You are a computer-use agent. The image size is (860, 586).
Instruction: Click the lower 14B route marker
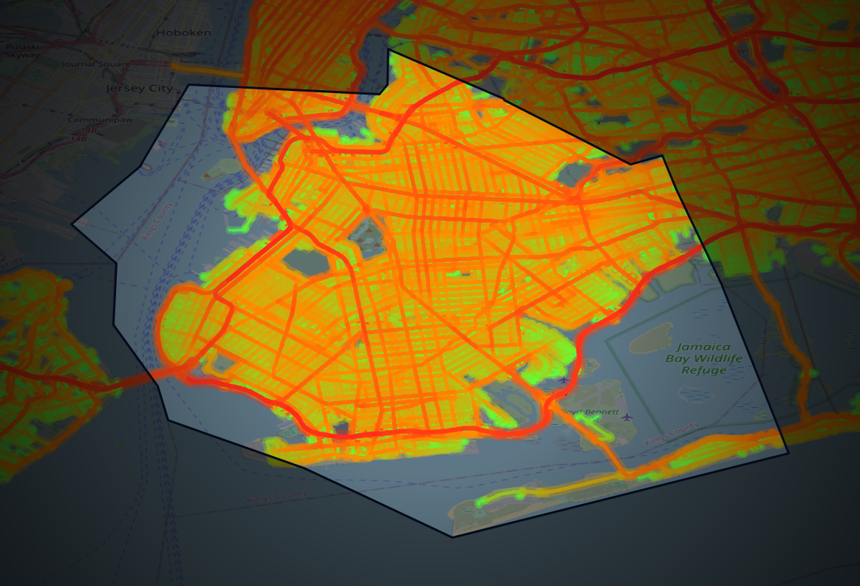click(79, 139)
